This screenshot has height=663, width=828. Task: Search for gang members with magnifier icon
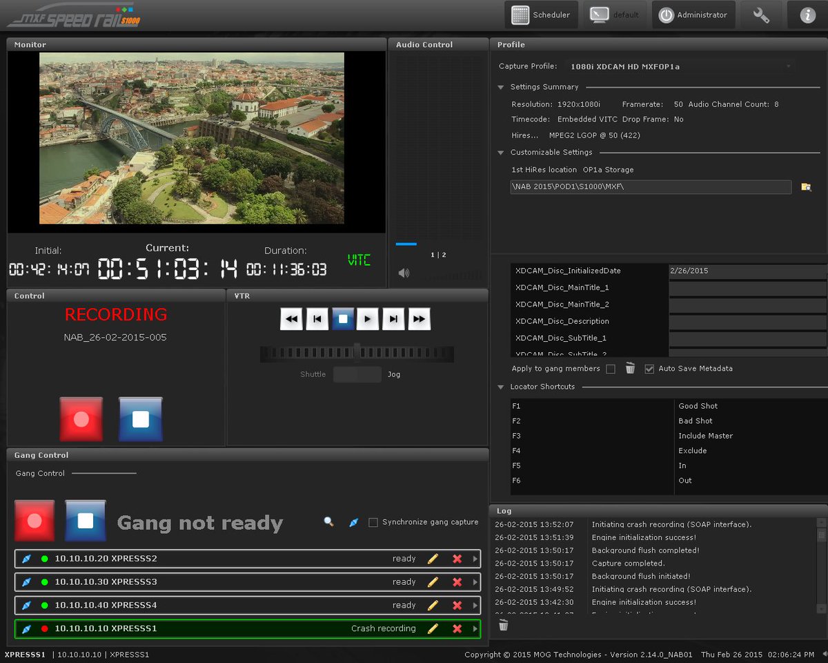click(329, 522)
